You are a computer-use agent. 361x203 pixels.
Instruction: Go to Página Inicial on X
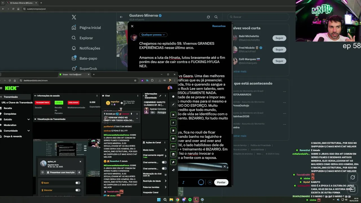[86, 28]
